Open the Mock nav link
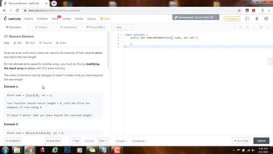Viewport: 273px width, 154px height. (x=55, y=19)
